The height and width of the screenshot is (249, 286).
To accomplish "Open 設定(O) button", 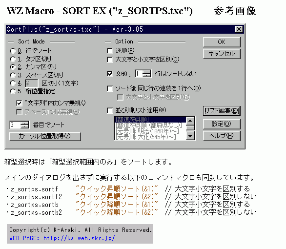I will [222, 124].
